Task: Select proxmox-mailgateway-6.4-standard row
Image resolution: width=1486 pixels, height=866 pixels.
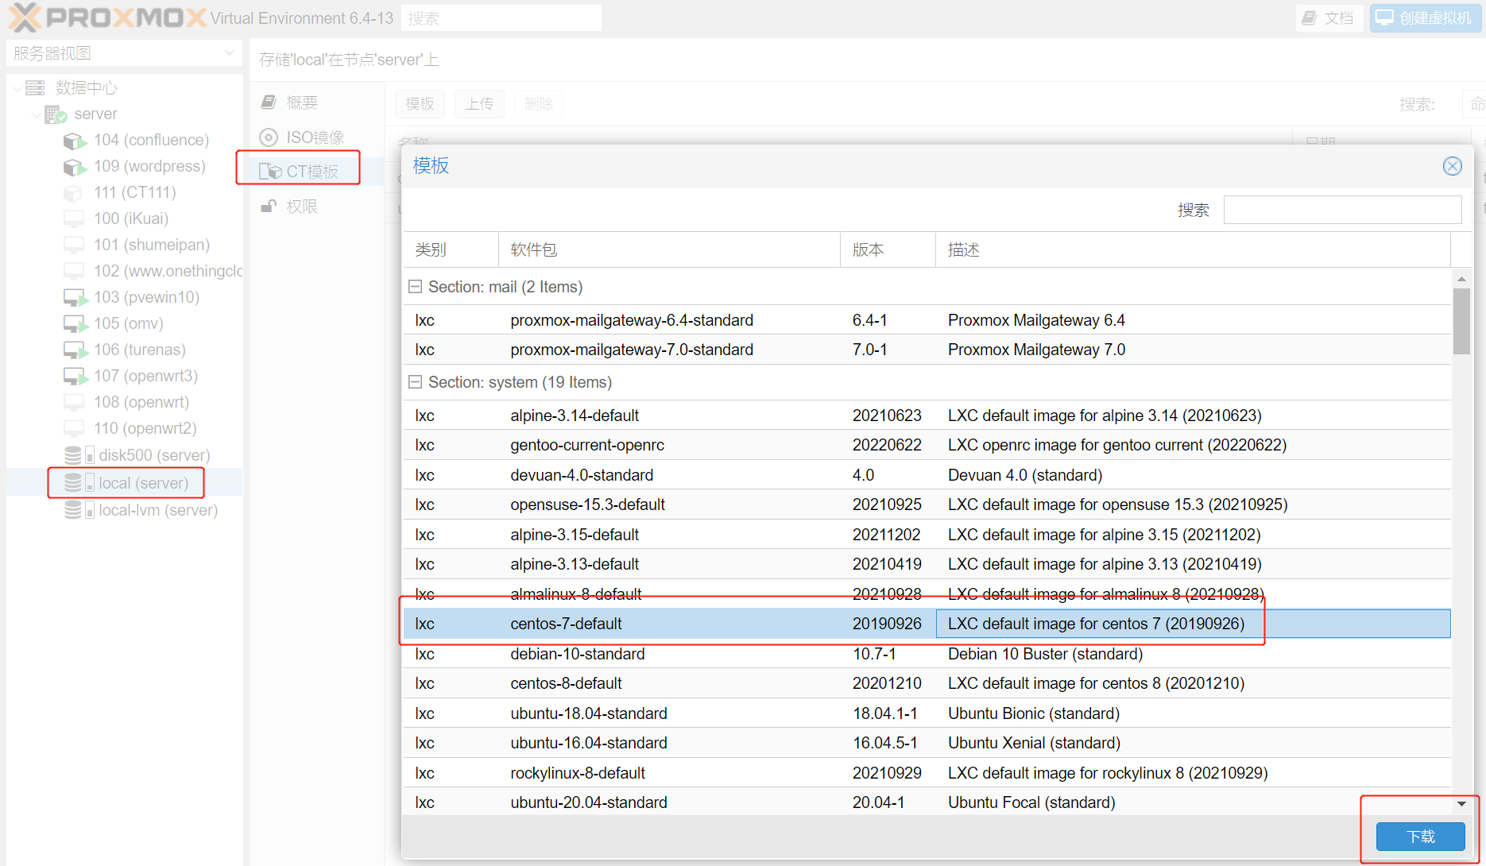Action: pos(927,320)
